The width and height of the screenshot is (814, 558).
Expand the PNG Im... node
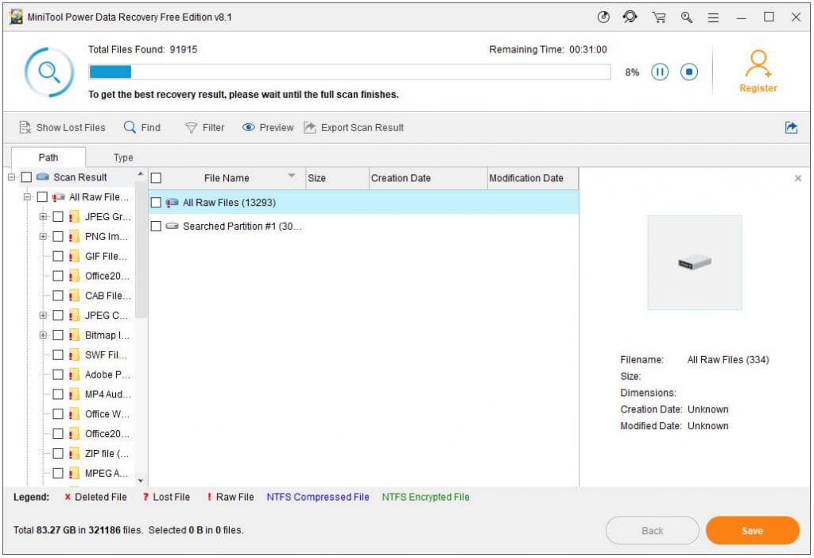(x=43, y=237)
